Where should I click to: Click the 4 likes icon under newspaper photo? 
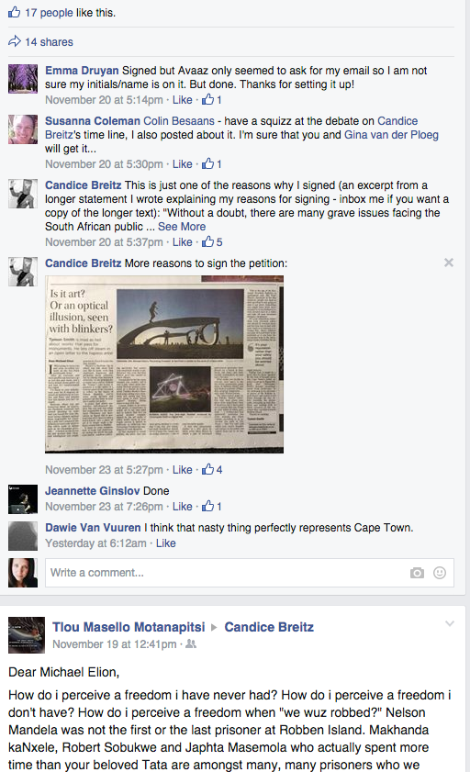coord(212,470)
